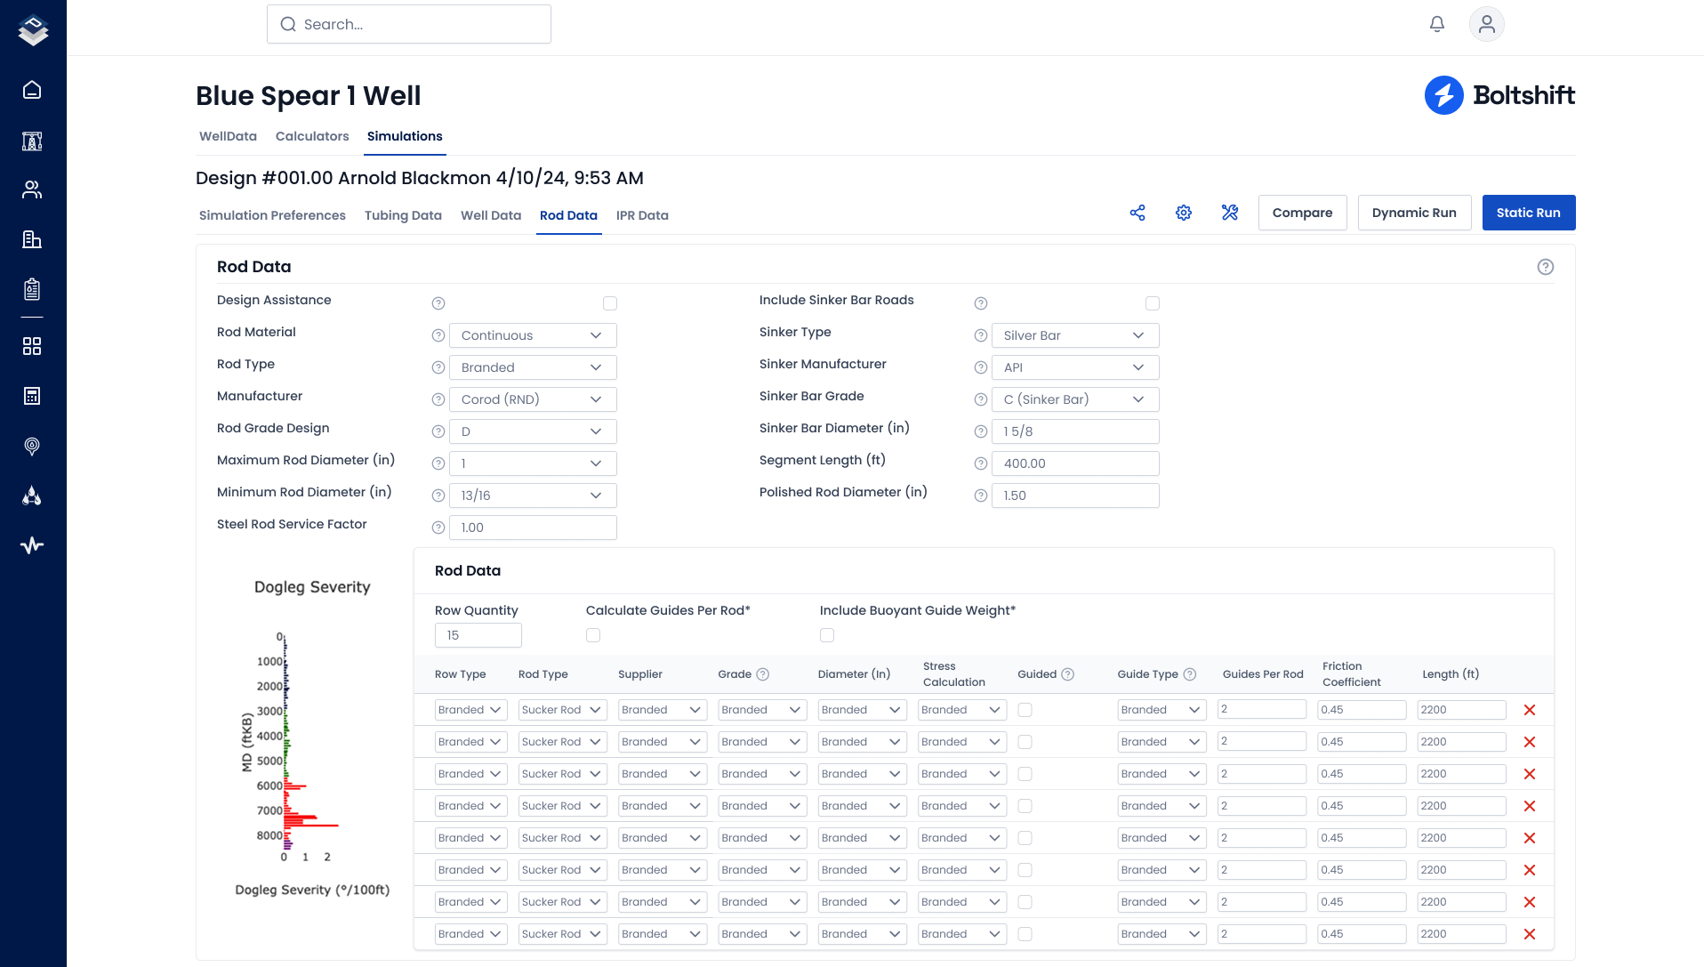Delete the first rod row with the red X

tap(1531, 710)
